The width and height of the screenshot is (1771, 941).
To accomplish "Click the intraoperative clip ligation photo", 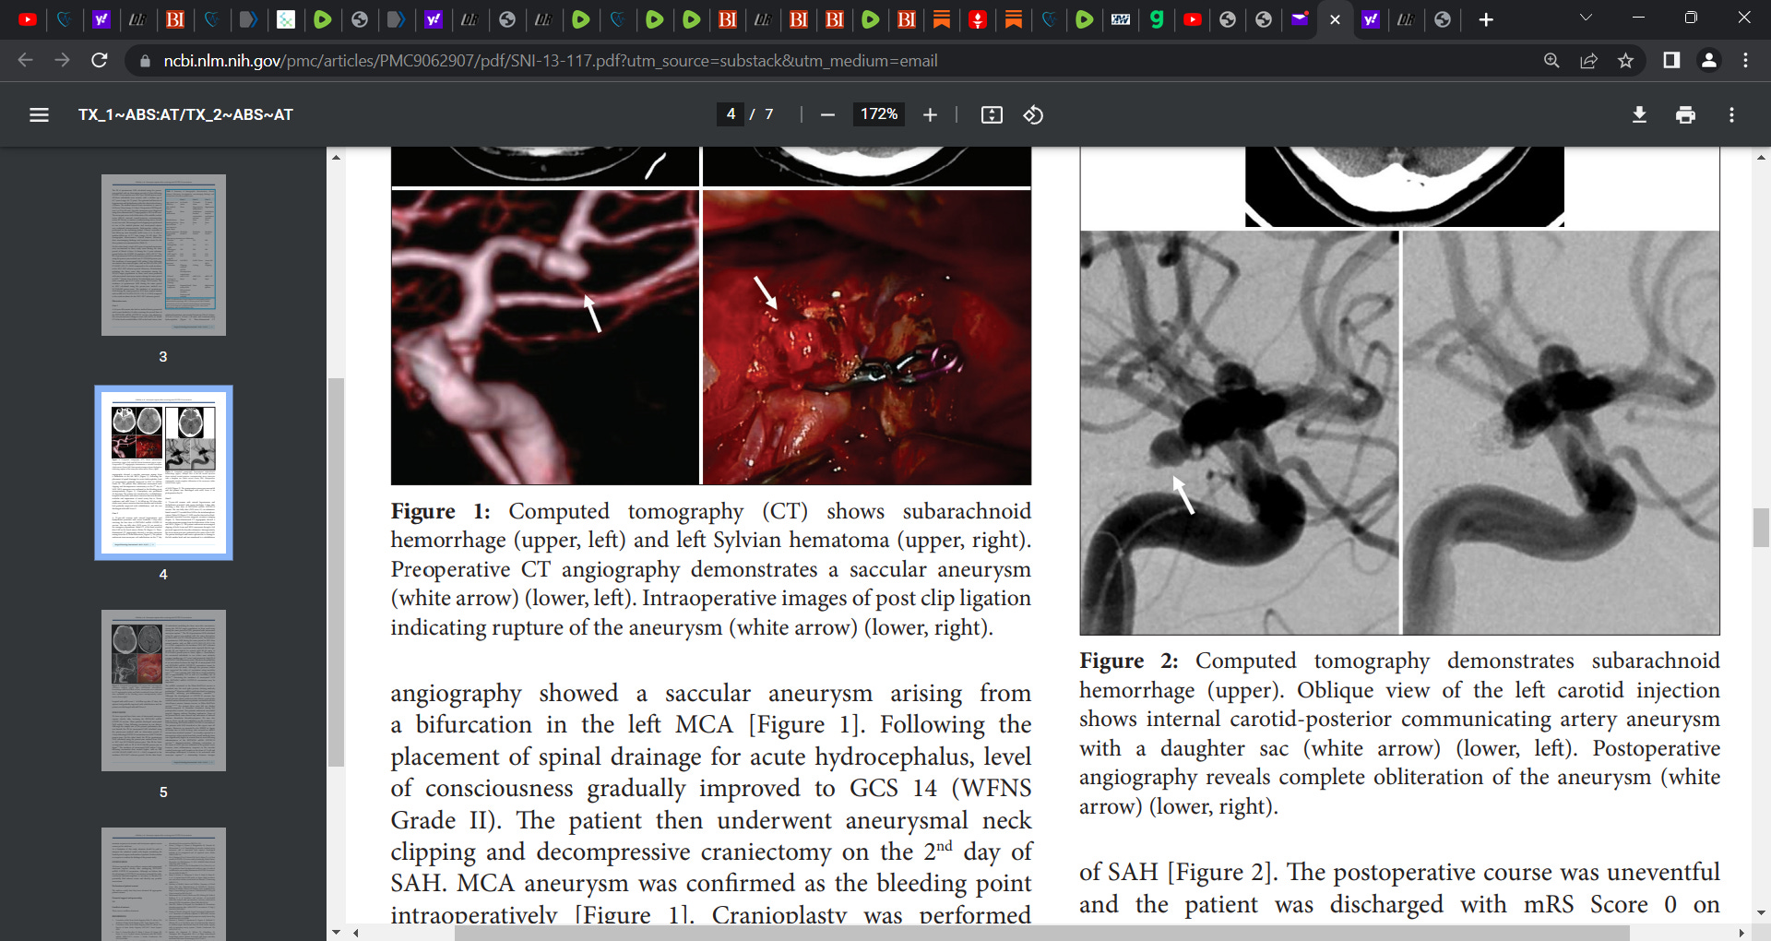I will click(x=866, y=337).
